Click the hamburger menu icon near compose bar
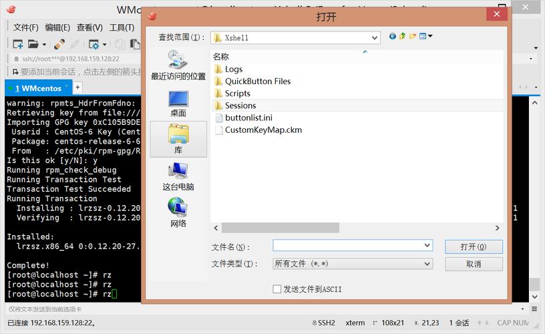 point(534,309)
